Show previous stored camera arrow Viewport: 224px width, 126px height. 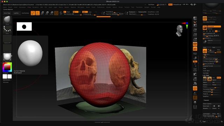coord(214,106)
